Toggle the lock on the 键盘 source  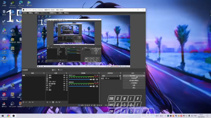pos(66,77)
